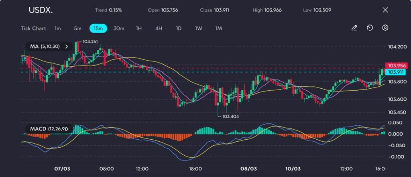
Task: Change interval to 4H
Action: pyautogui.click(x=159, y=28)
